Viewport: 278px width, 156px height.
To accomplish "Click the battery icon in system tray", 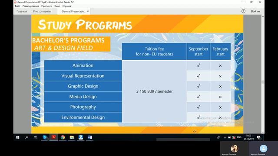I will [x=229, y=137].
